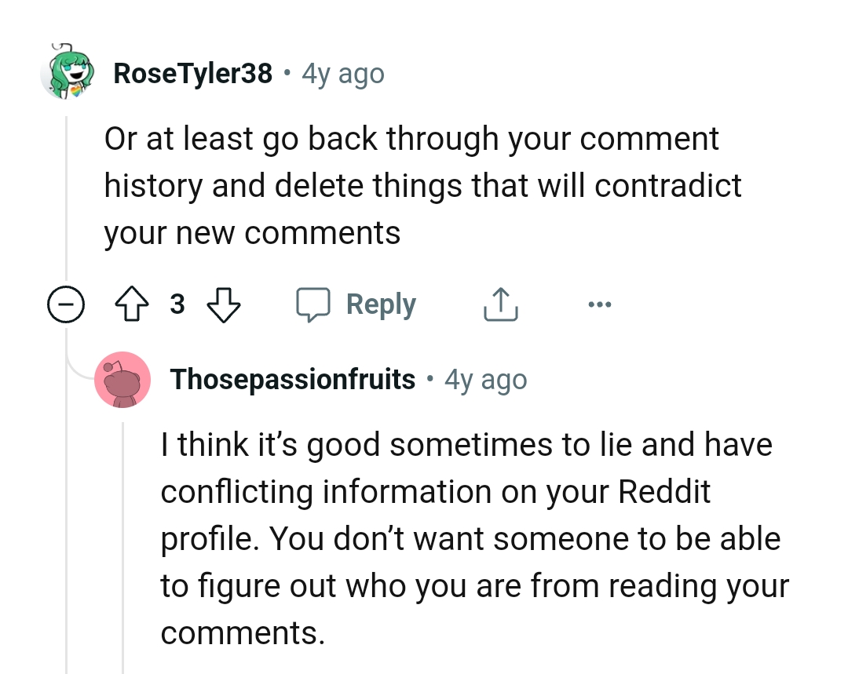Click the 4y ago timestamp on the top comment

[x=341, y=73]
